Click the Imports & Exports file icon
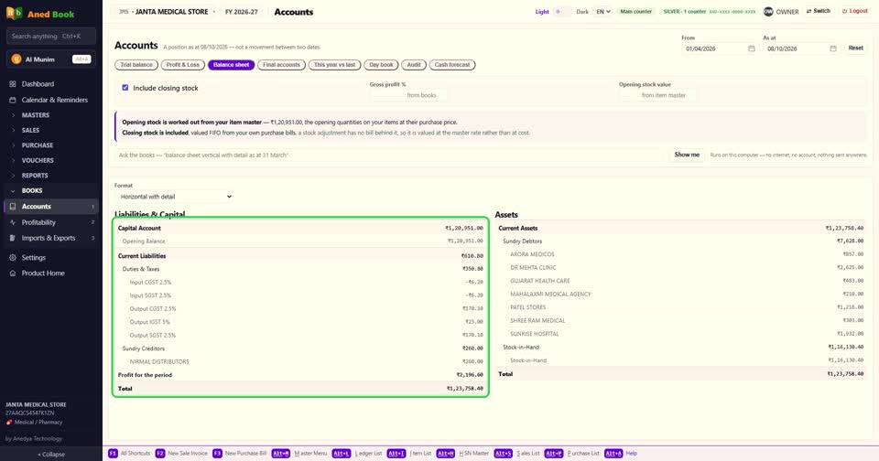The width and height of the screenshot is (879, 461). pyautogui.click(x=13, y=238)
